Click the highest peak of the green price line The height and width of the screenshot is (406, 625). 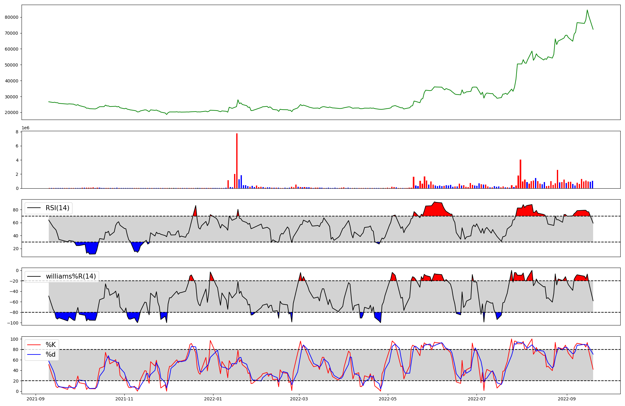click(587, 10)
